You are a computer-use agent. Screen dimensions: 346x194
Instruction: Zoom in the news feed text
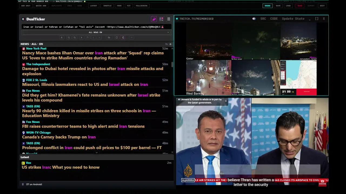(75, 37)
